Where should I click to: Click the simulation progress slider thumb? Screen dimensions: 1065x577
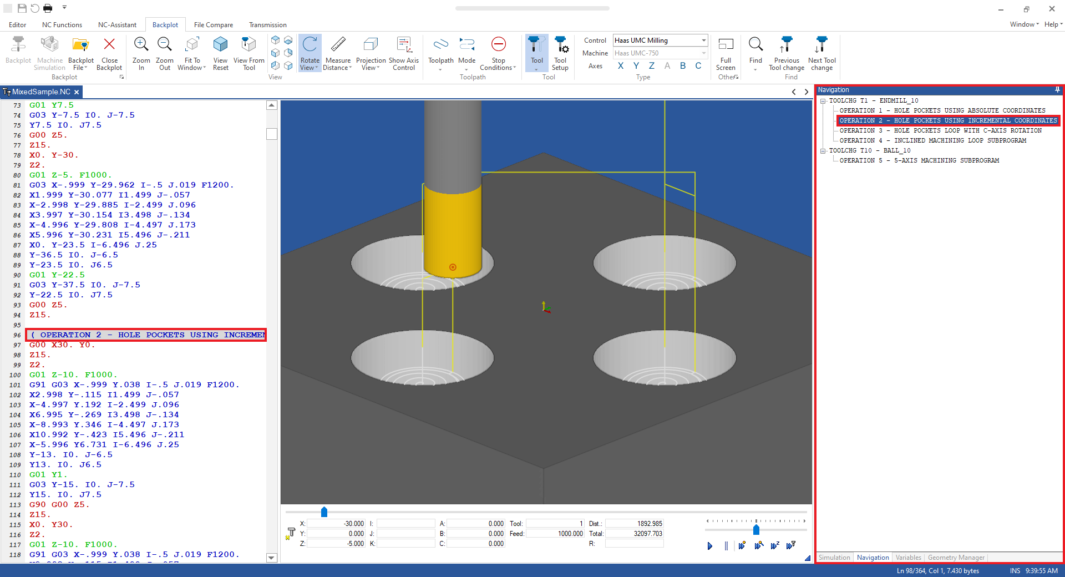(324, 512)
